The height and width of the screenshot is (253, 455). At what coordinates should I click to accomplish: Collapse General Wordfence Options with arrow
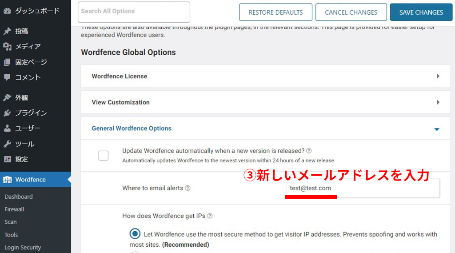[x=437, y=129]
